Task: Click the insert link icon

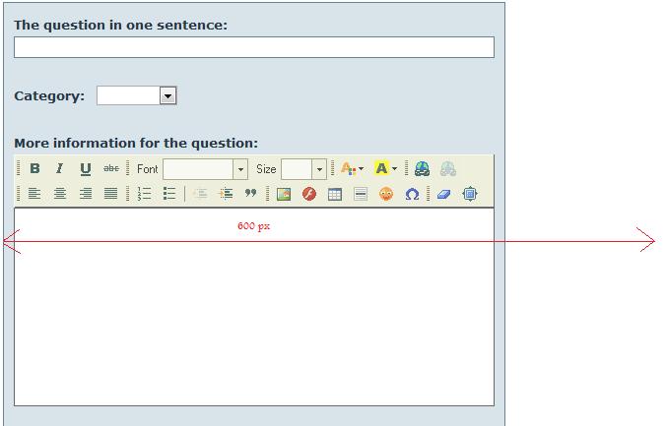Action: (x=422, y=169)
